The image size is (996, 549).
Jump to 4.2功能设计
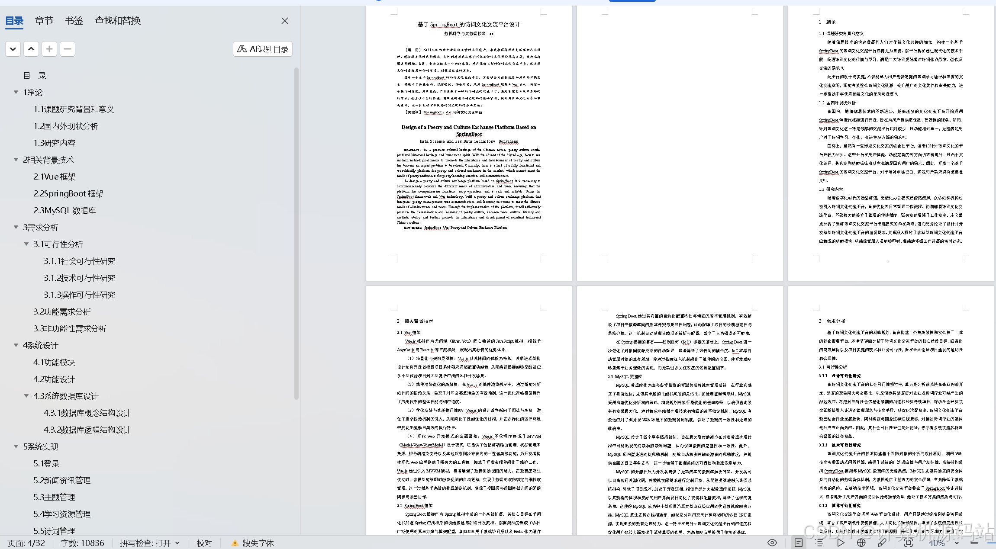click(x=55, y=379)
